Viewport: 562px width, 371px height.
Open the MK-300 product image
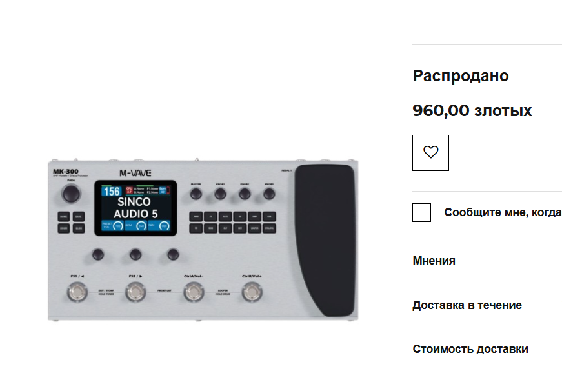tap(203, 239)
